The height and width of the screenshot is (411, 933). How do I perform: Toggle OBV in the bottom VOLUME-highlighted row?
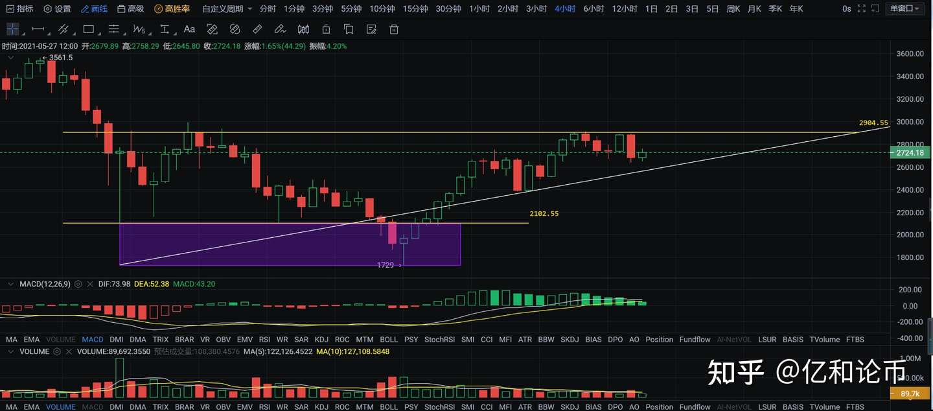223,407
